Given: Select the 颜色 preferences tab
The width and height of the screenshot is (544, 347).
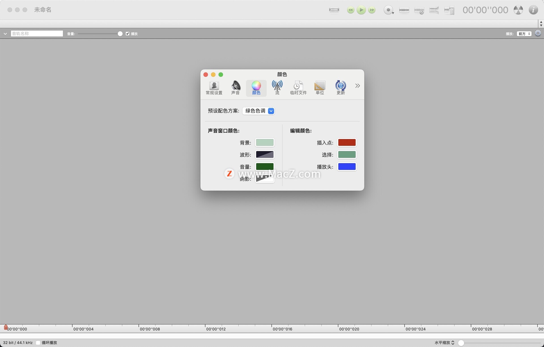Looking at the screenshot, I should (x=256, y=88).
